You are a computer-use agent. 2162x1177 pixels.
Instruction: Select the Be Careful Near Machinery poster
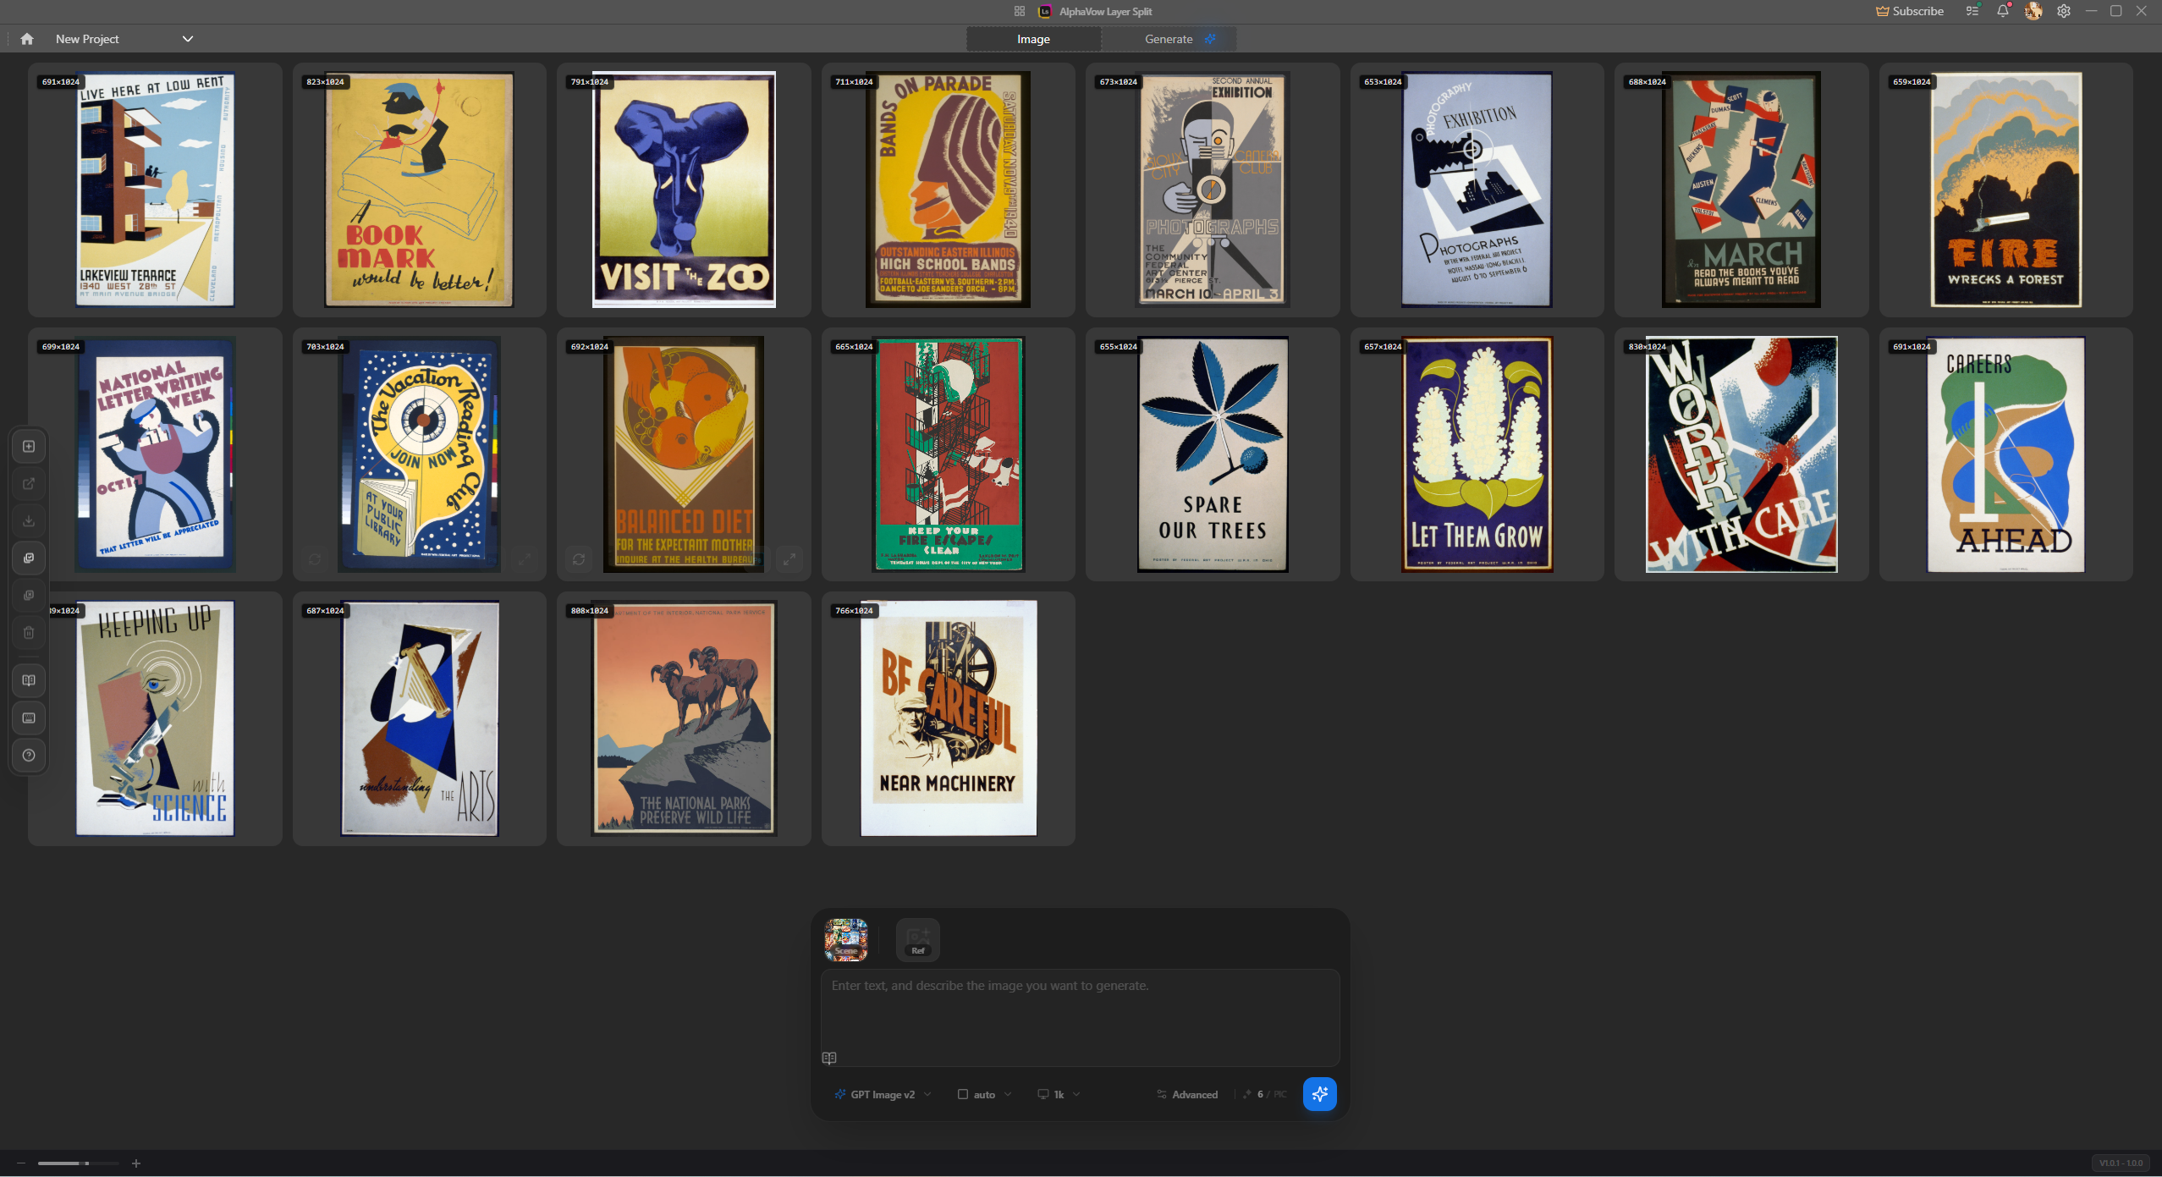click(949, 718)
